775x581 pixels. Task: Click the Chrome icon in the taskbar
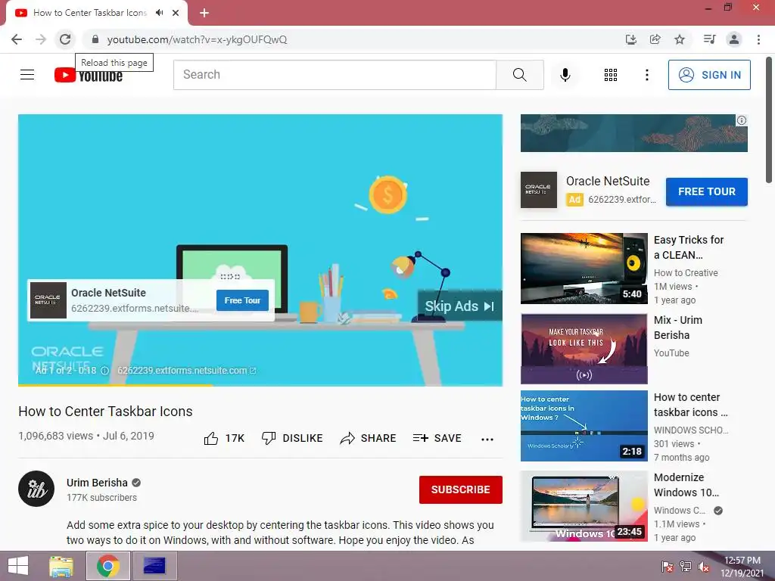pos(108,566)
